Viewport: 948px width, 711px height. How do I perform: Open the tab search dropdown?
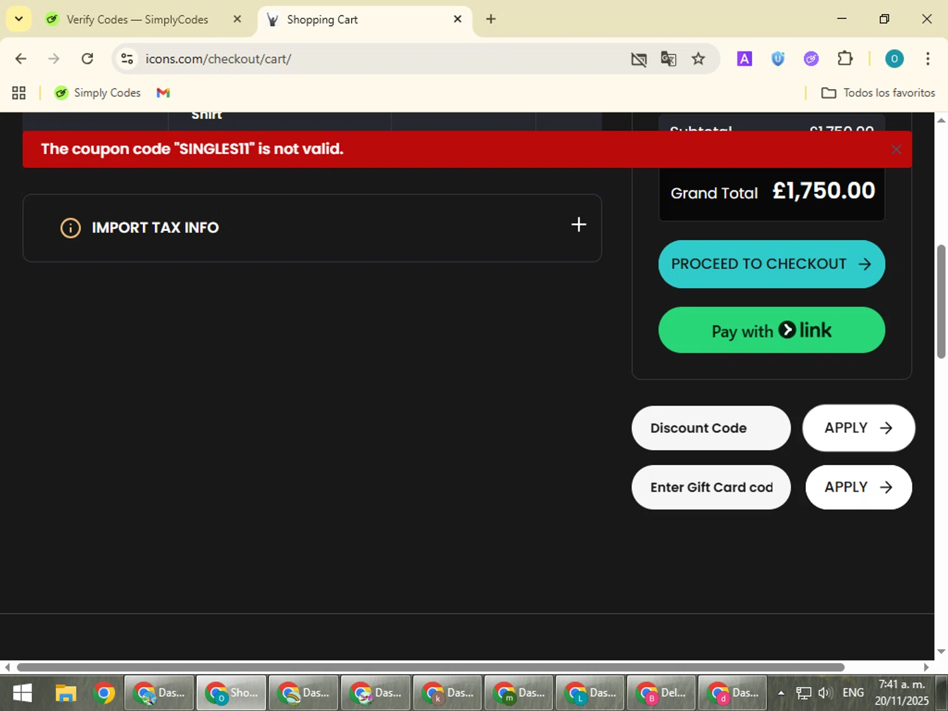tap(18, 19)
